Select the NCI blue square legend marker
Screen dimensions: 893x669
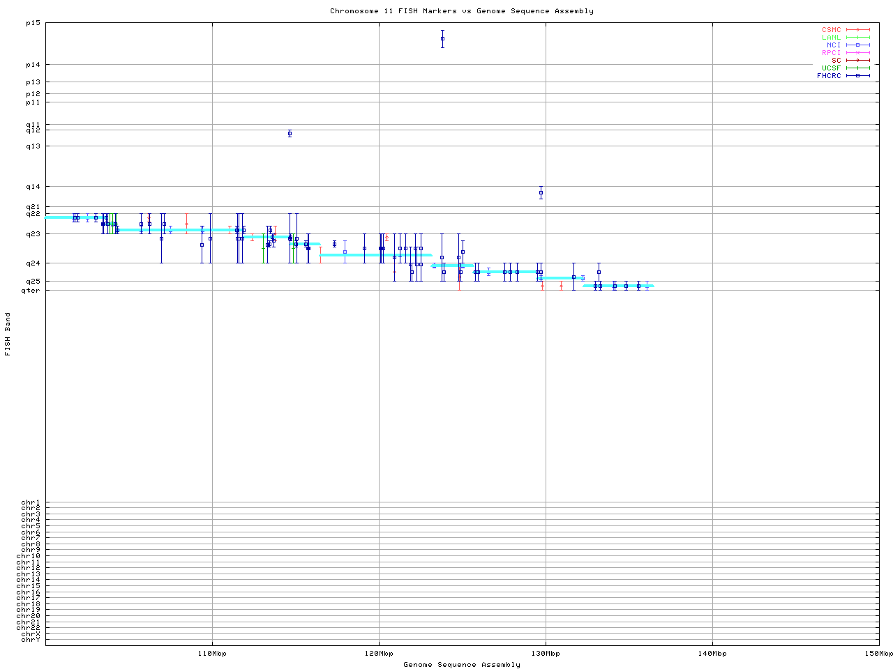pos(857,45)
